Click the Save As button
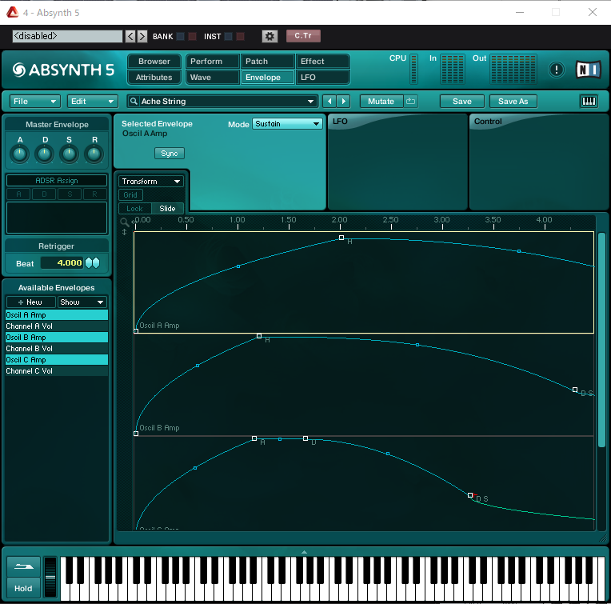Viewport: 611px width, 604px height. click(x=513, y=102)
